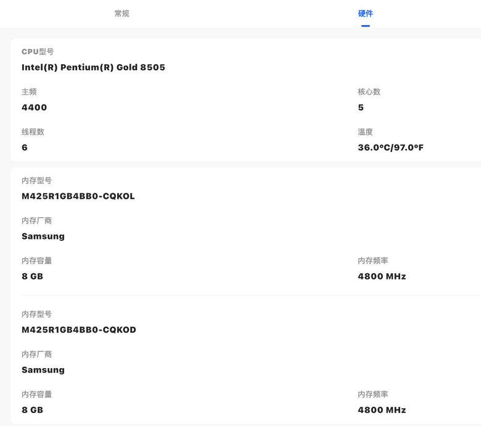
Task: Click 内存厂商 label under M425R1GB4BB0-CQKOL
Action: [x=36, y=220]
